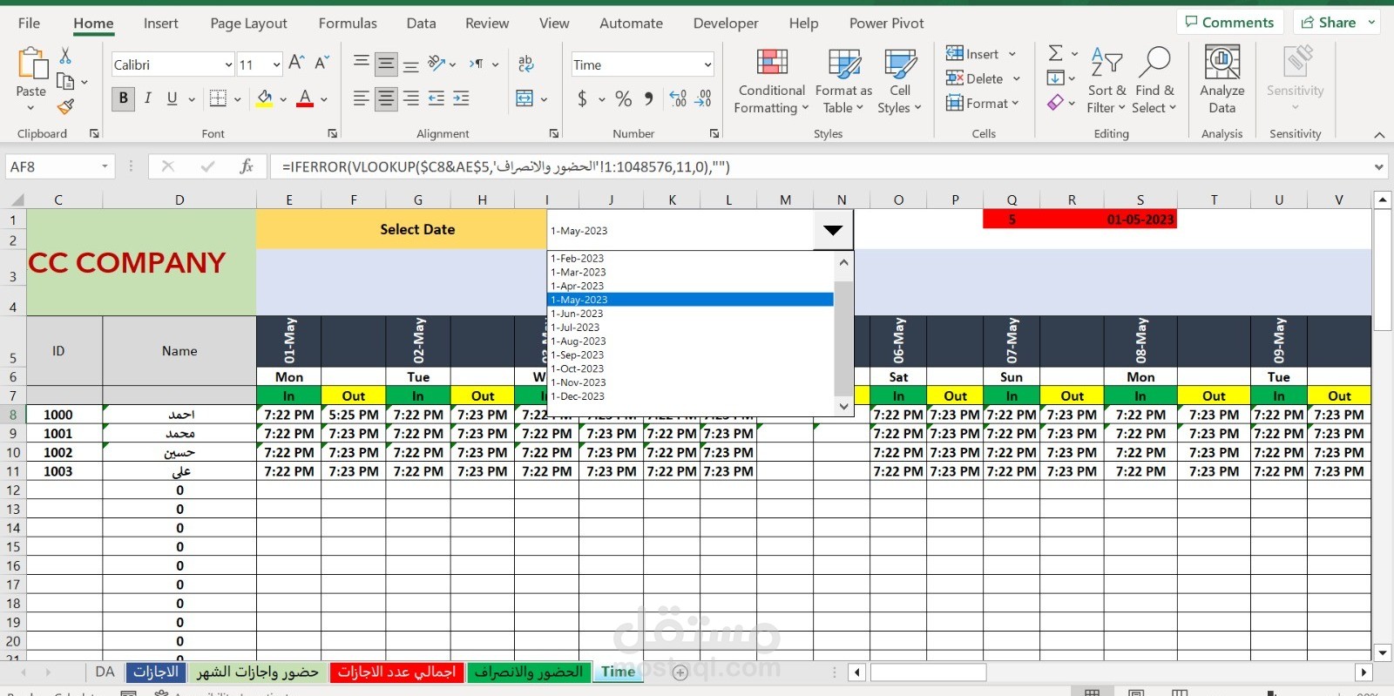The width and height of the screenshot is (1394, 696).
Task: Open the Name Box dropdown arrow
Action: [105, 166]
